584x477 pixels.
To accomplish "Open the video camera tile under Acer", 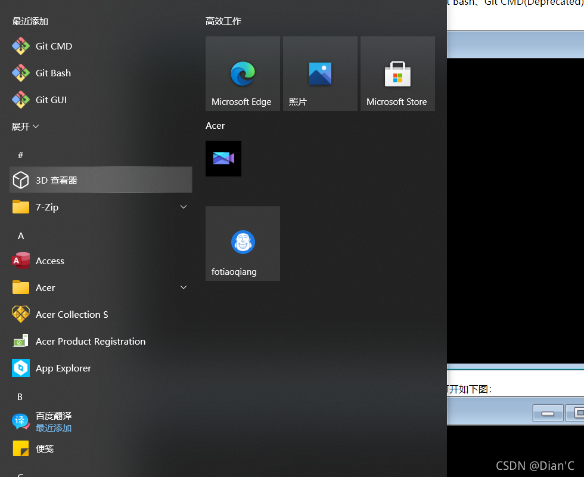I will click(223, 159).
